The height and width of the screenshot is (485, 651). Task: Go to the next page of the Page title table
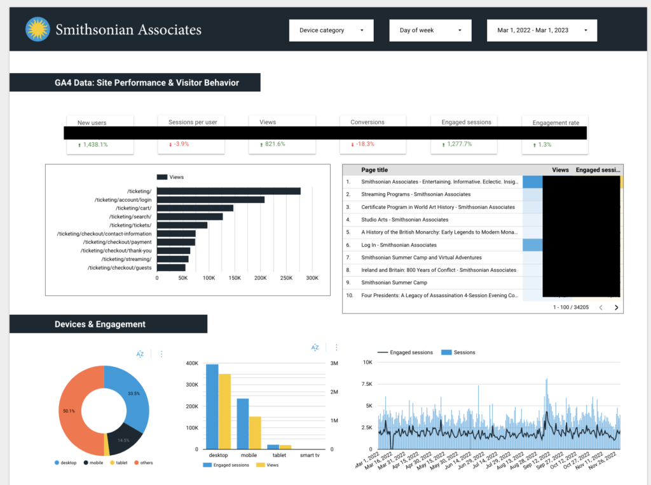point(616,307)
